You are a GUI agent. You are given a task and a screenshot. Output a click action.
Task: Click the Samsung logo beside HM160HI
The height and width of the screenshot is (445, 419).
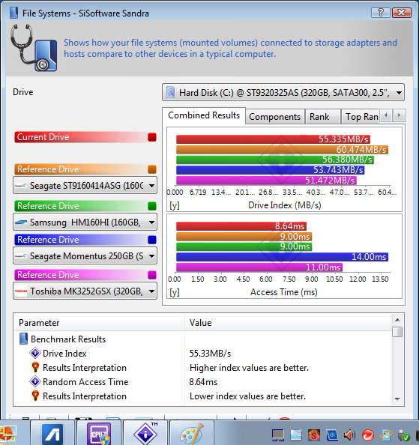click(x=21, y=222)
